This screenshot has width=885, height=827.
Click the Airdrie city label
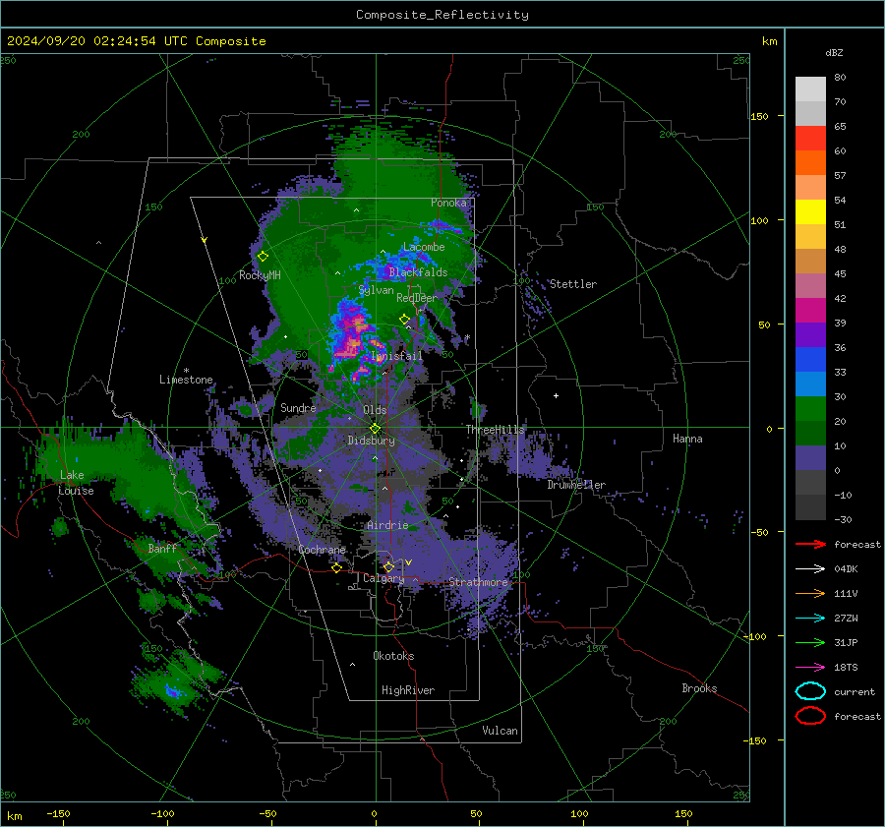tap(387, 525)
